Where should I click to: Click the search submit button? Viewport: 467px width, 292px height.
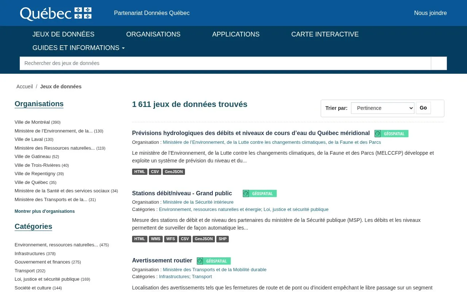coord(439,63)
